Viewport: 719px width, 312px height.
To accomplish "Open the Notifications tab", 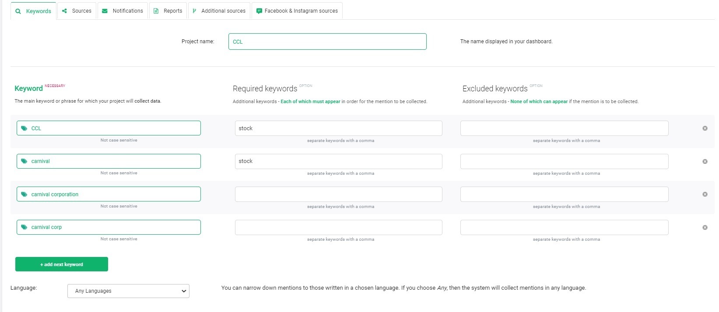I will click(x=123, y=11).
